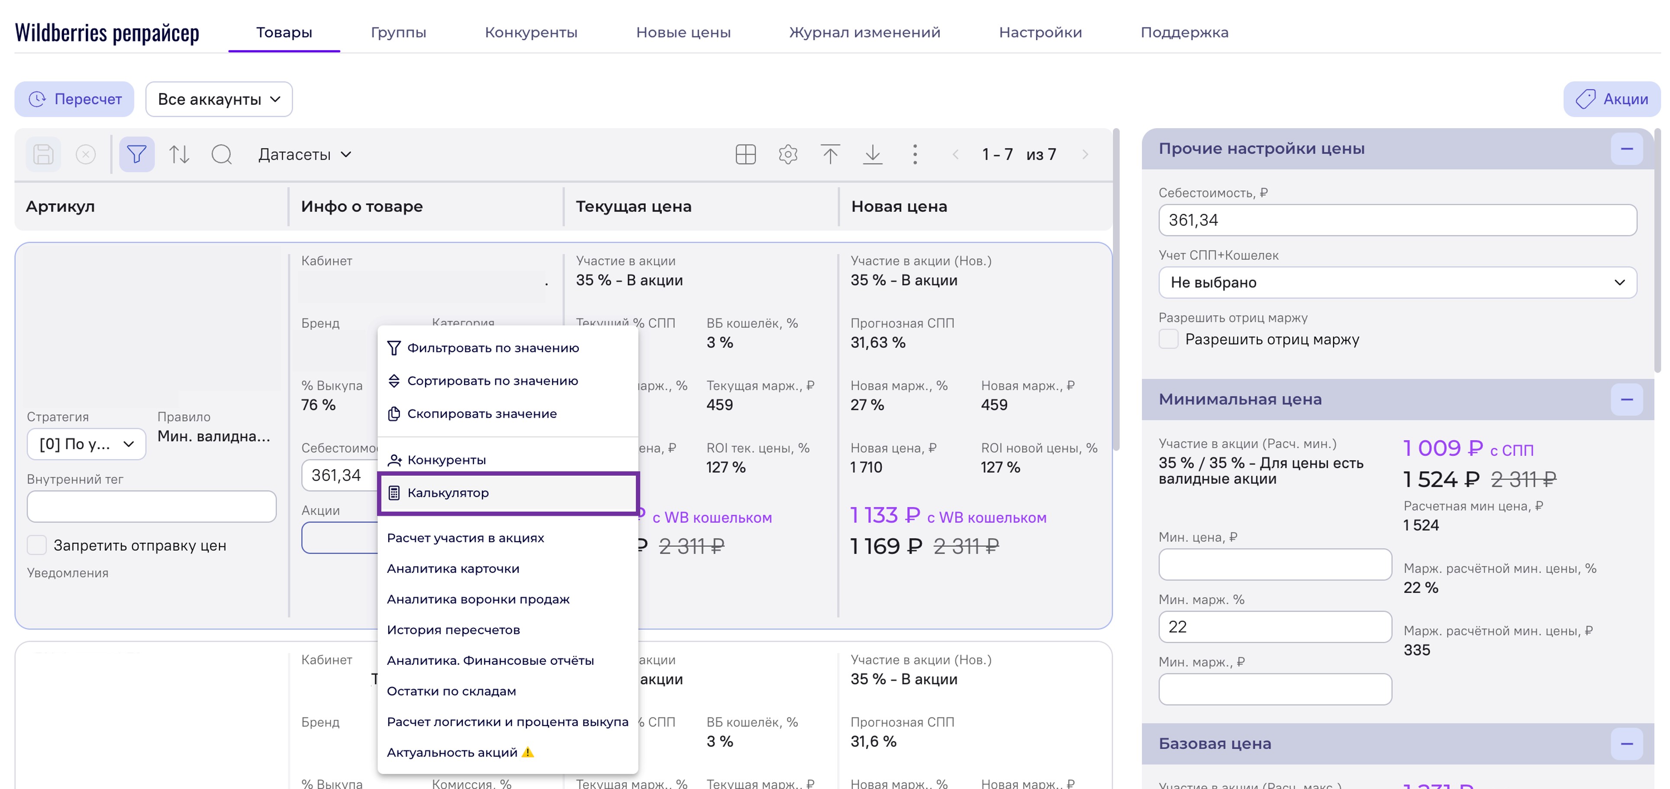1670x789 pixels.
Task: Open the three-dot more options menu
Action: [x=915, y=155]
